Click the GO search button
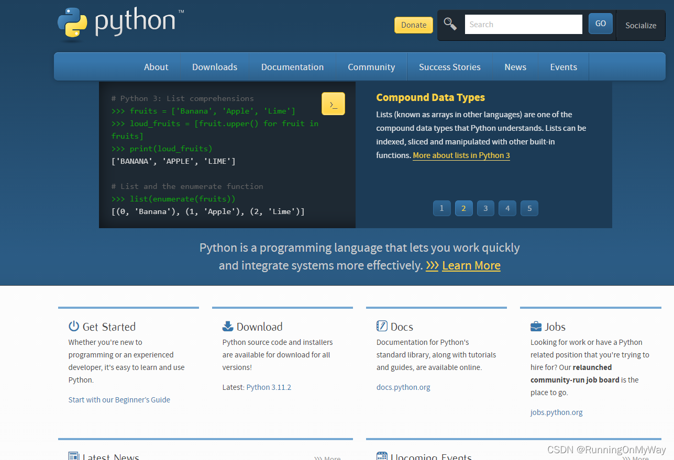The image size is (674, 460). click(x=601, y=24)
